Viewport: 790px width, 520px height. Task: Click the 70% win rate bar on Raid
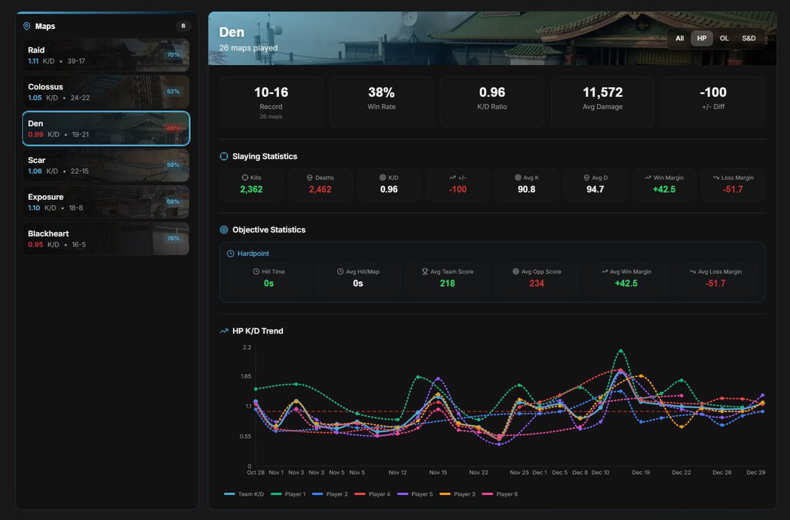coord(172,55)
